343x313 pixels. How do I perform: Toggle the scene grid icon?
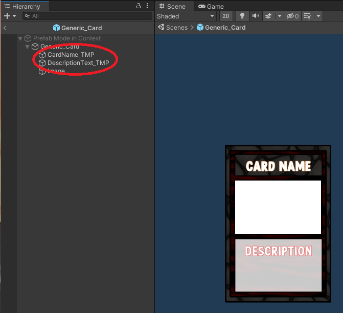tap(307, 16)
